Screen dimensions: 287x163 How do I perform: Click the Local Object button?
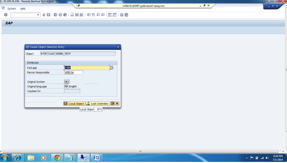tap(76, 103)
